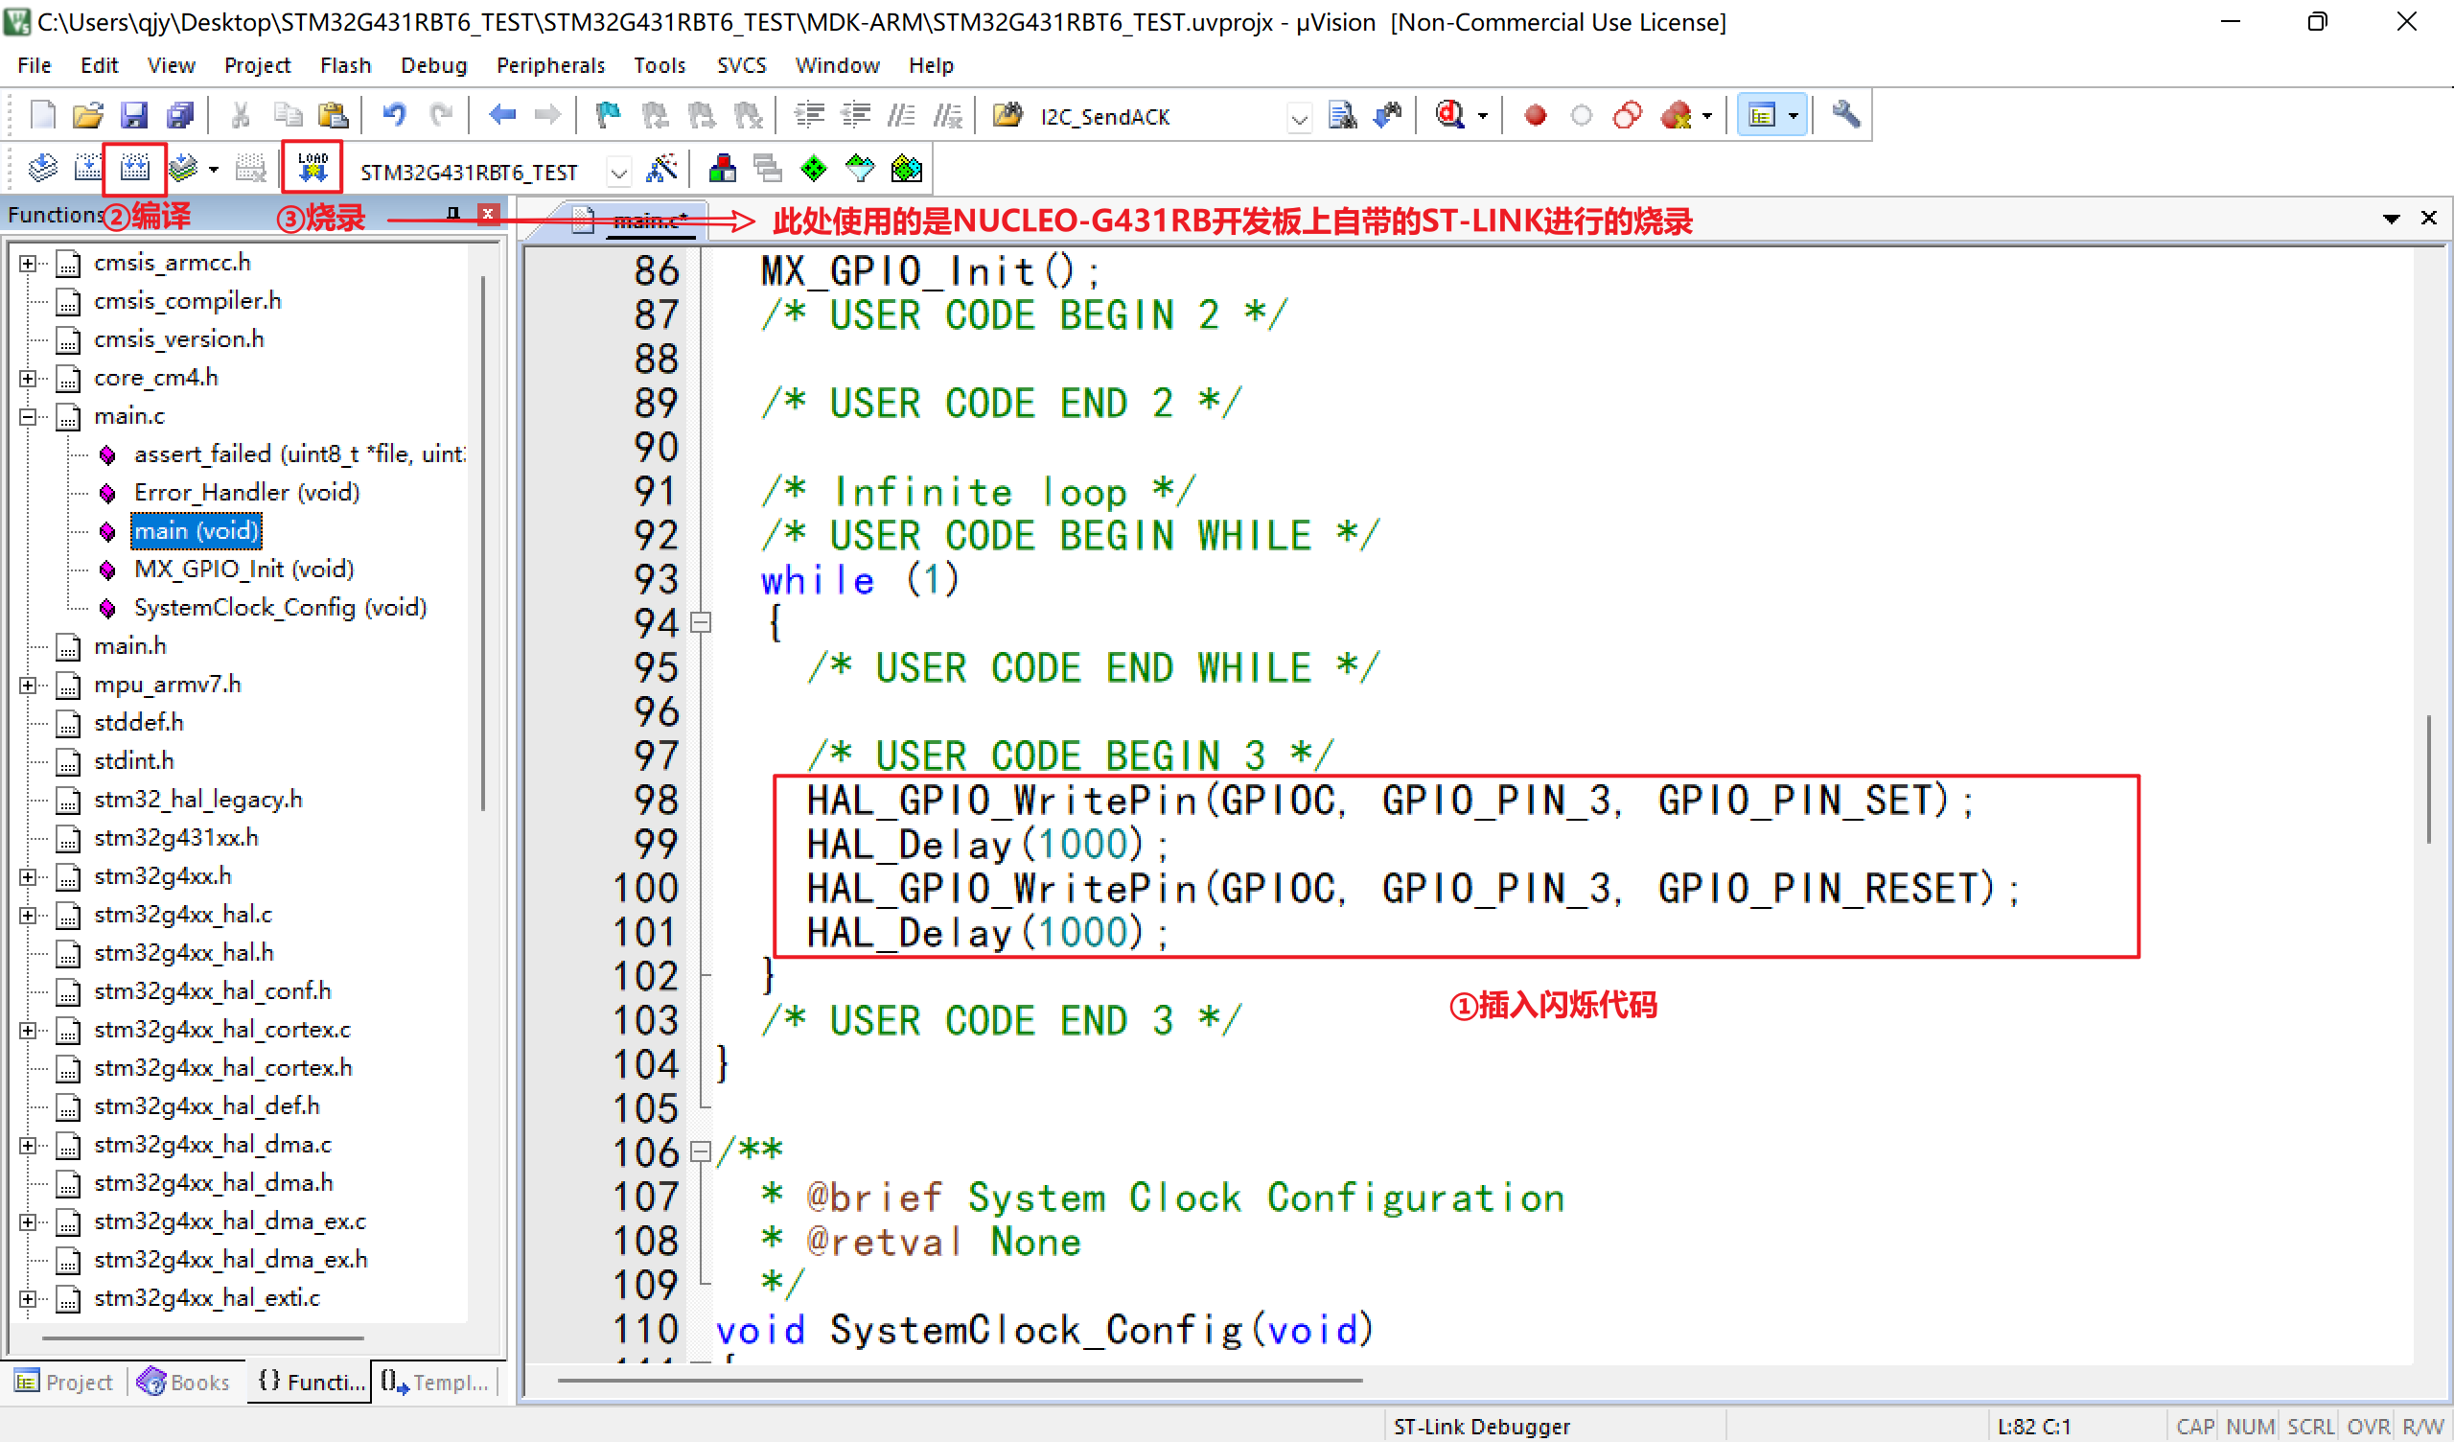Click the Insert/Remove Breakpoint icon
2454x1442 pixels.
(1533, 115)
